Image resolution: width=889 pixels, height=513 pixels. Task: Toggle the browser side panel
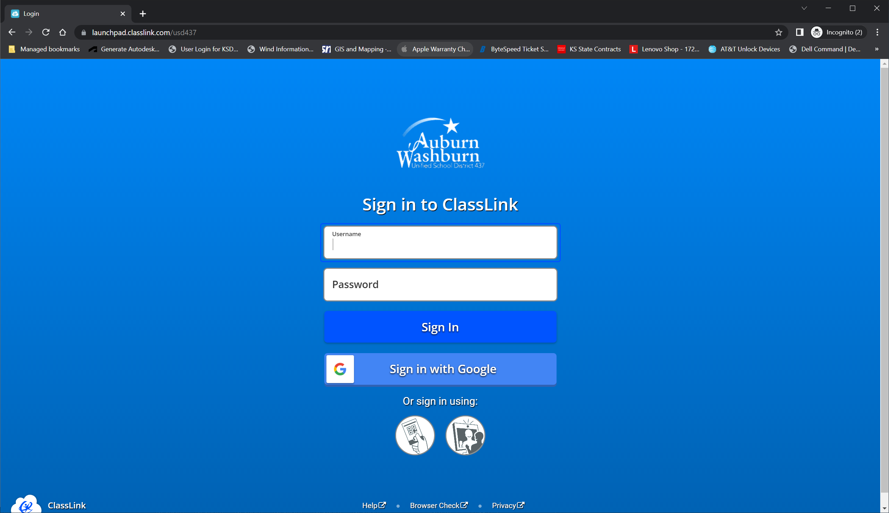click(x=799, y=32)
